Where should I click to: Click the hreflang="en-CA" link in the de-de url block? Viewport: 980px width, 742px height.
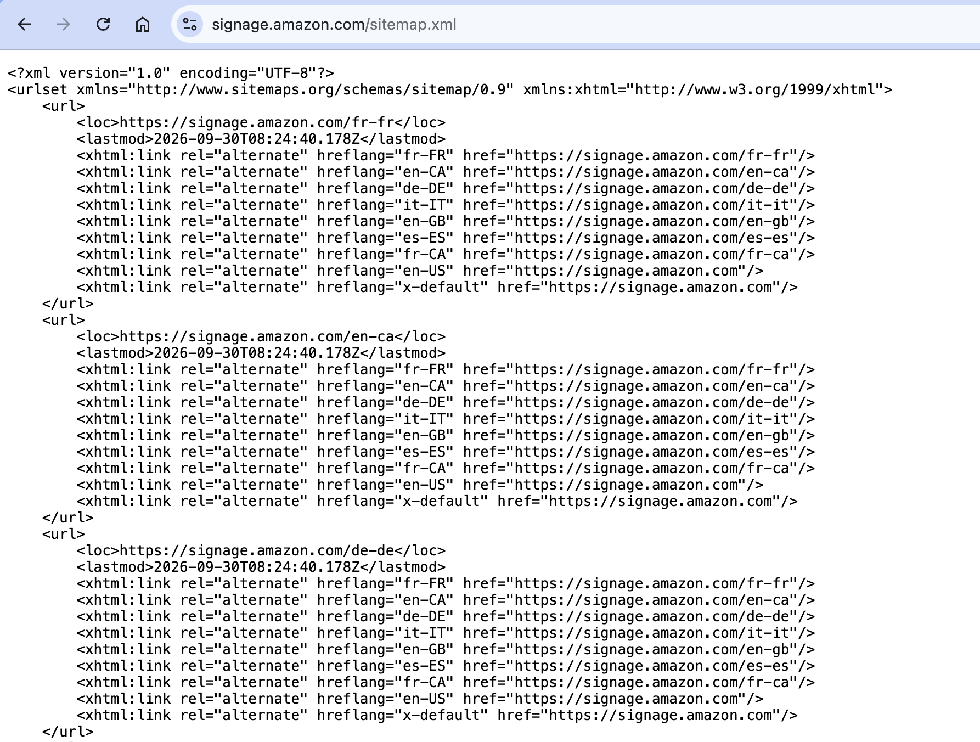[x=446, y=600]
